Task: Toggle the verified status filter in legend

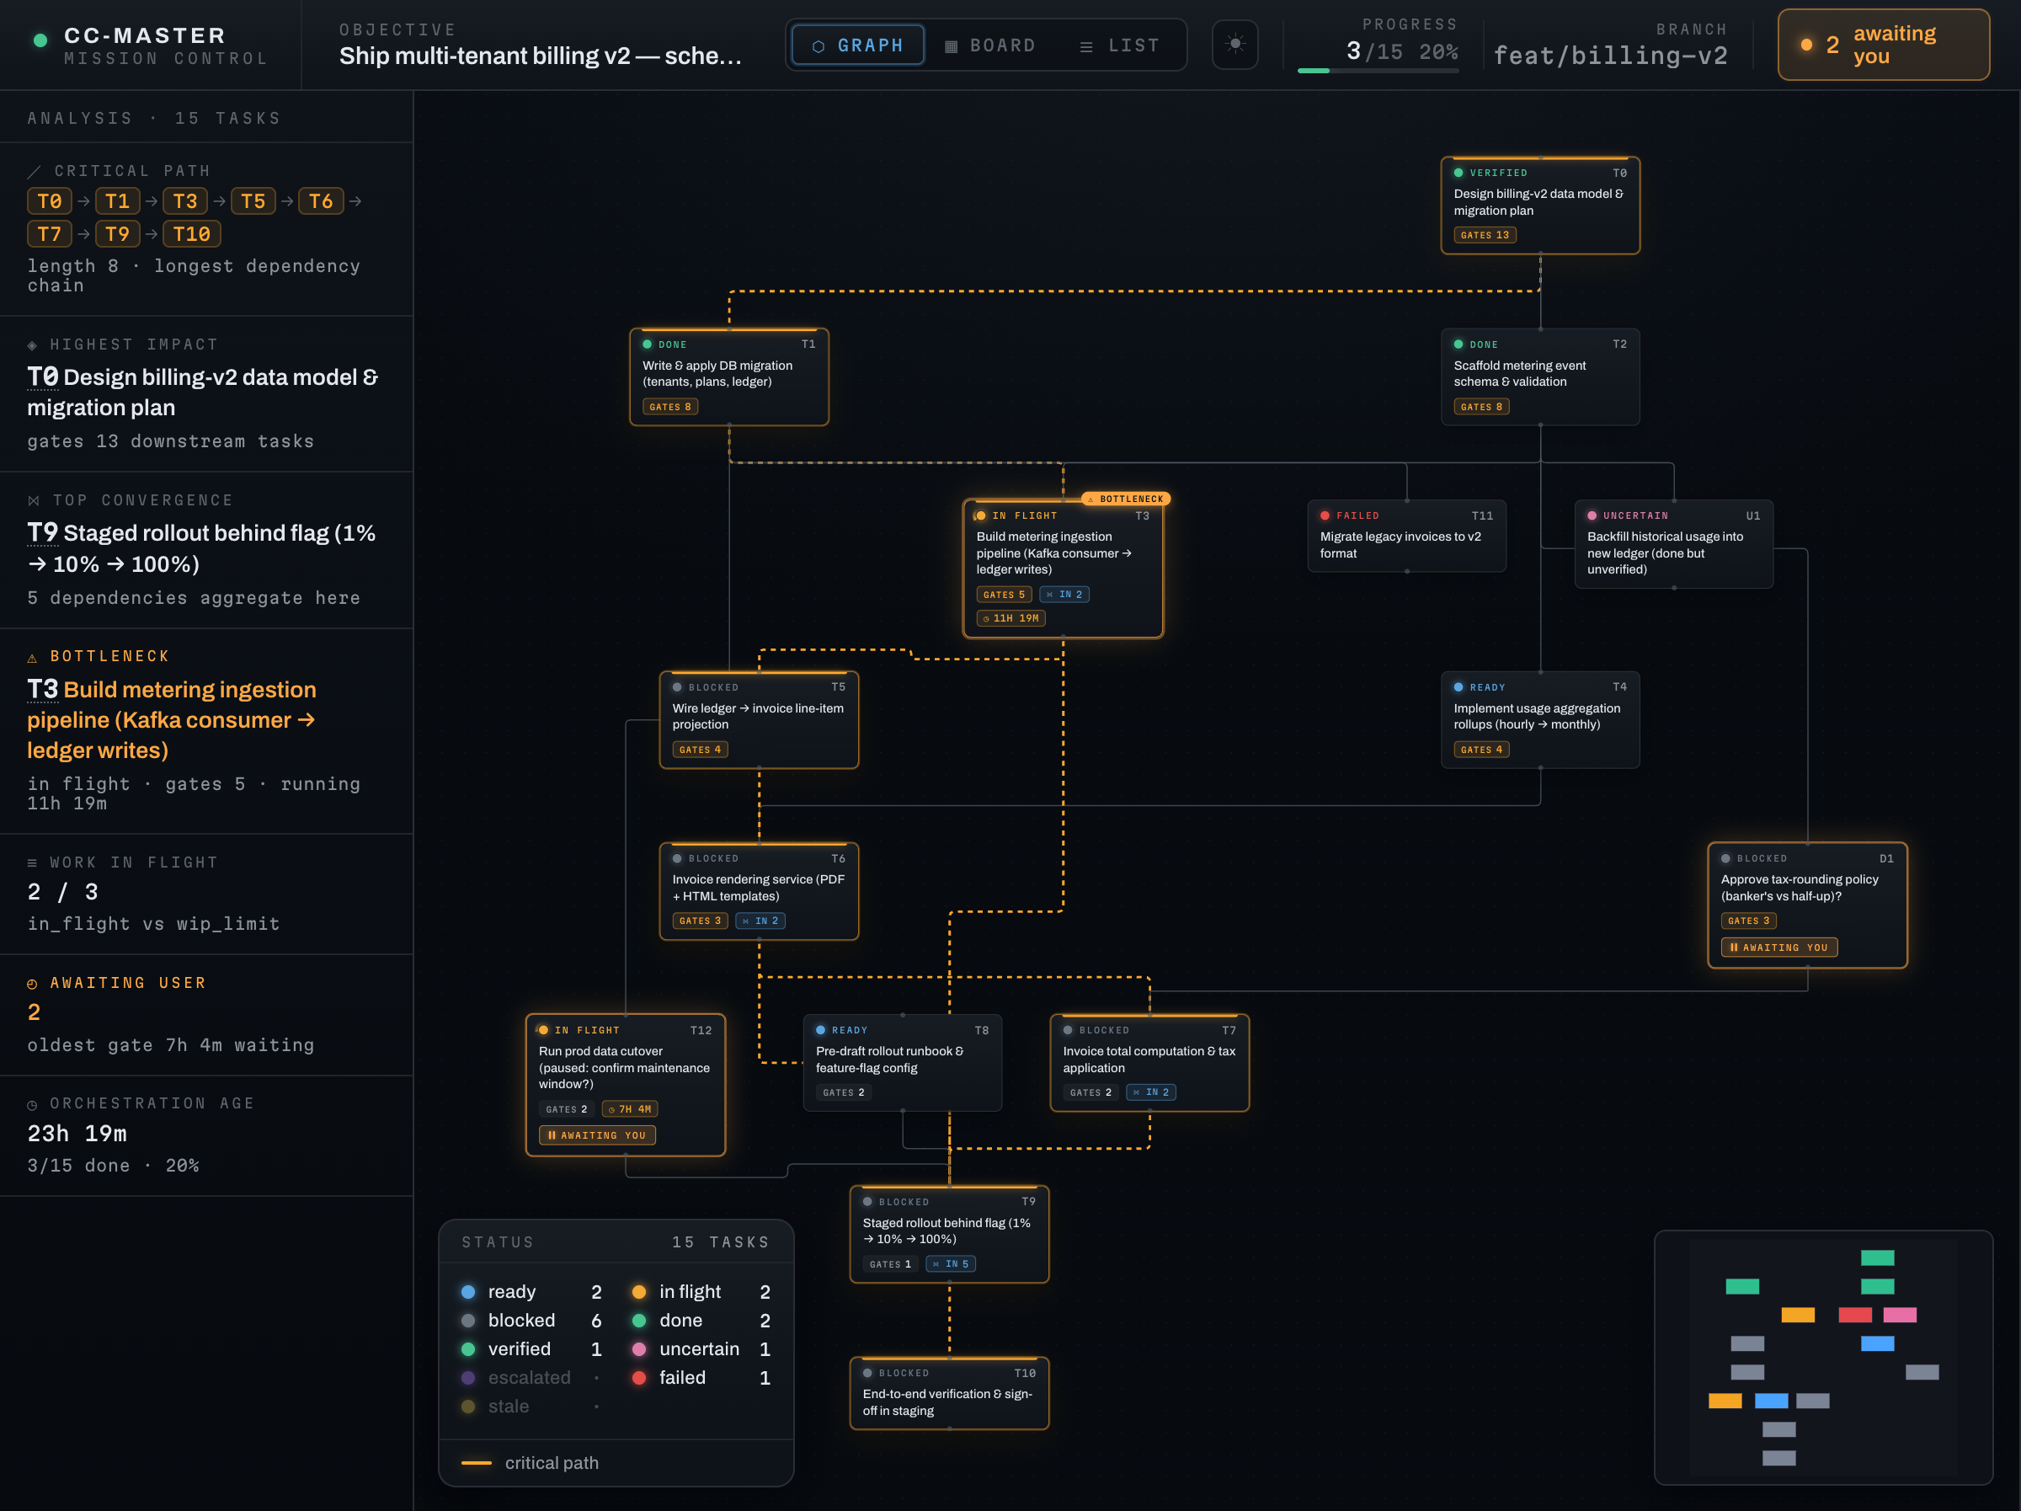Action: point(531,1349)
